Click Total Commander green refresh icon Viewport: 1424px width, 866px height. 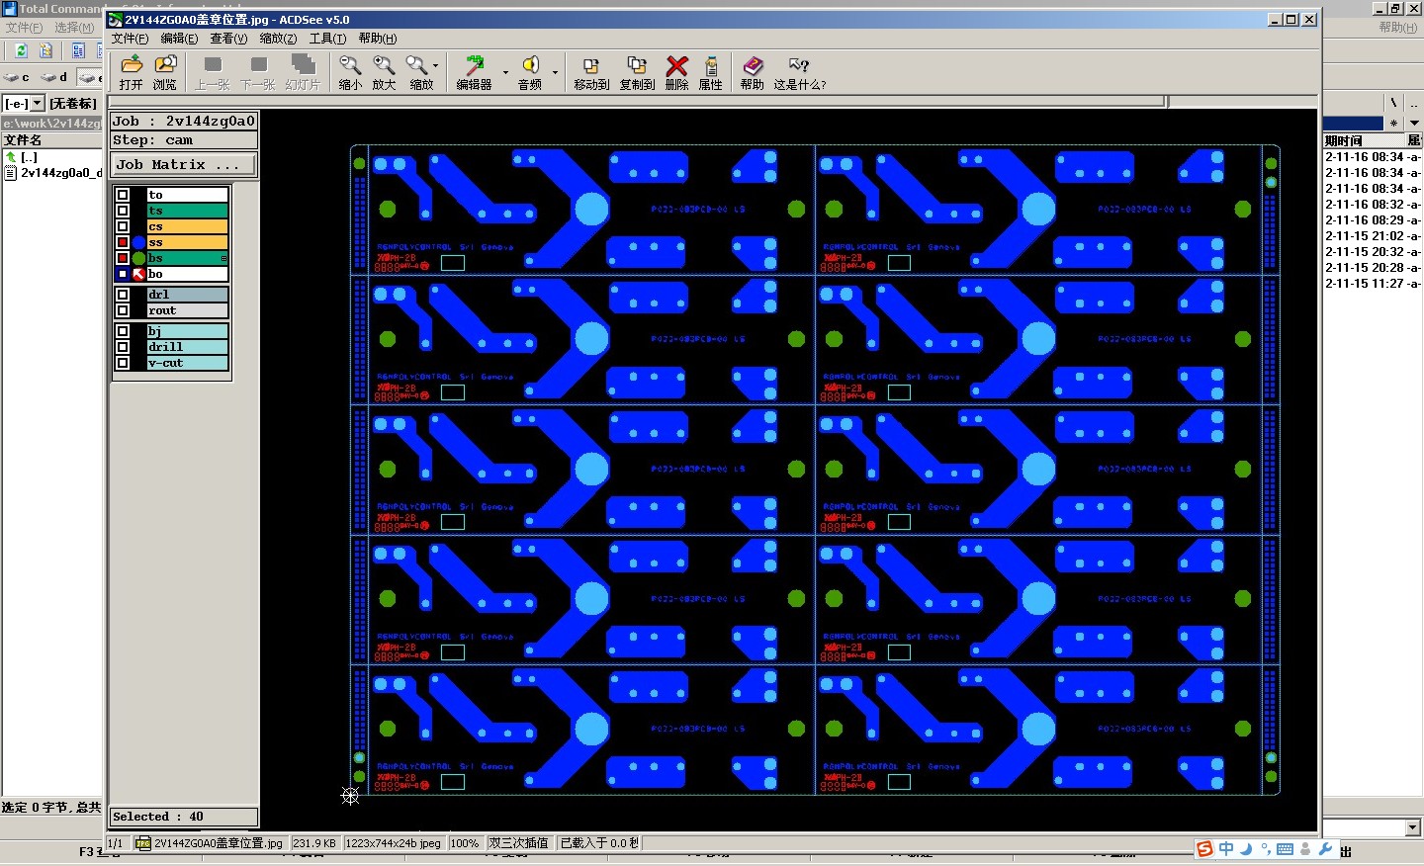coord(20,50)
